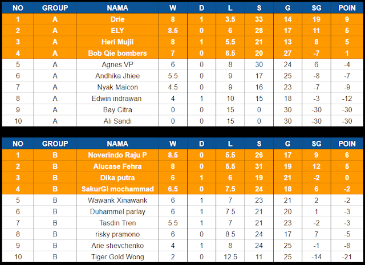Click Andhika Jhiee cell
The height and width of the screenshot is (265, 365).
point(117,76)
